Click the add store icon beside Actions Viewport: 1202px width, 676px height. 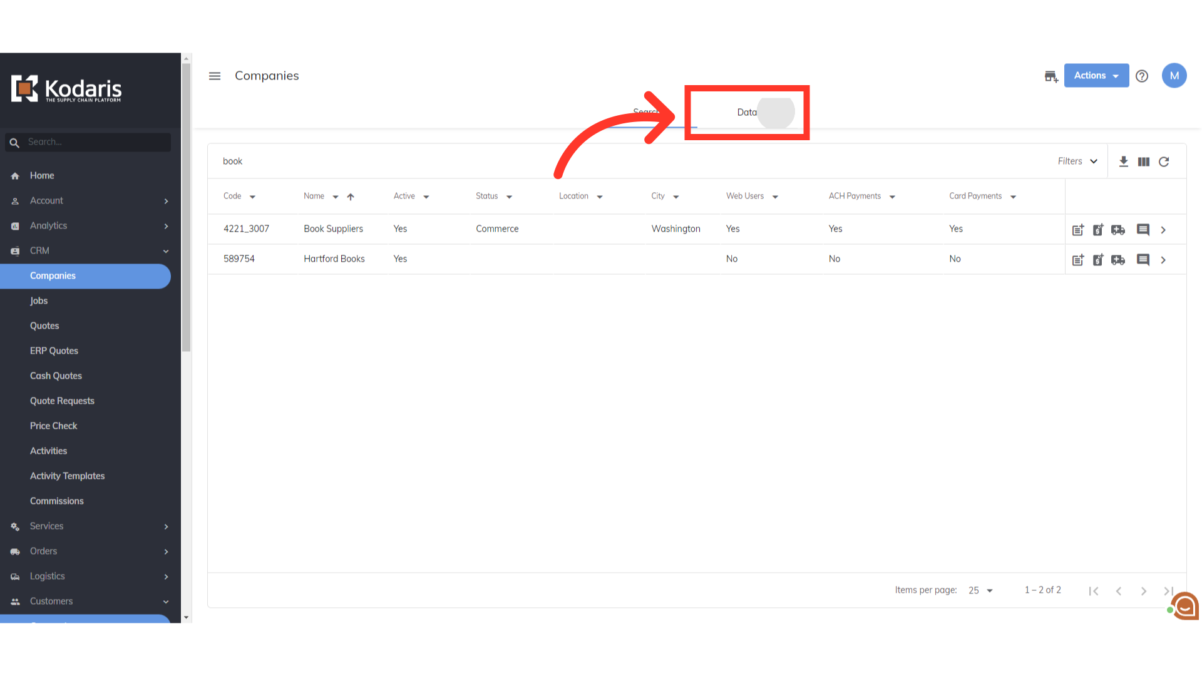pos(1051,76)
